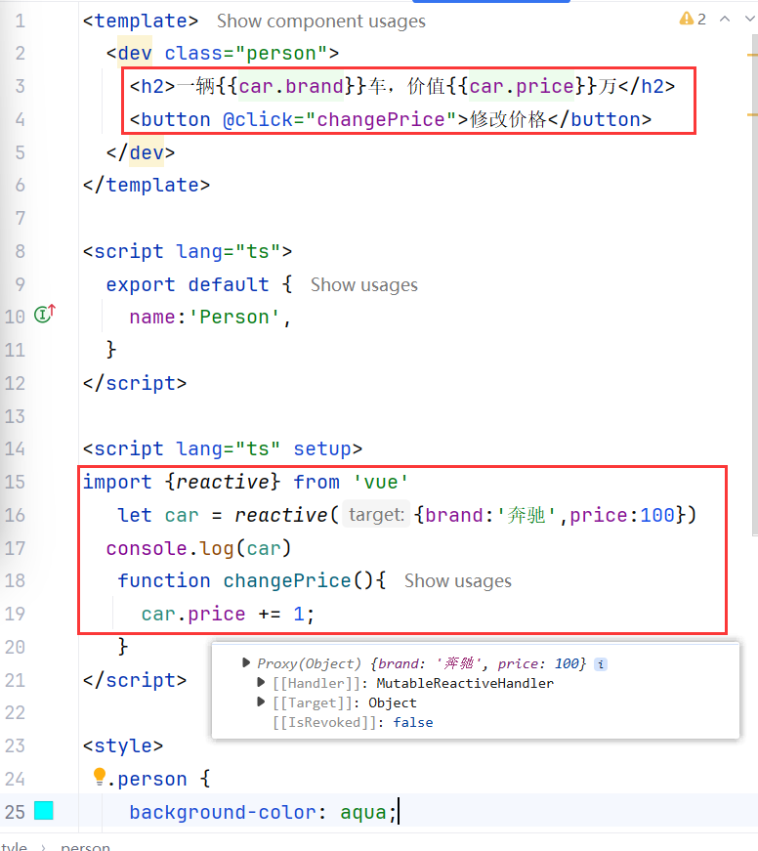This screenshot has height=851, width=758.
Task: Click 'car.price += 1' statement on line 19
Action: [223, 614]
